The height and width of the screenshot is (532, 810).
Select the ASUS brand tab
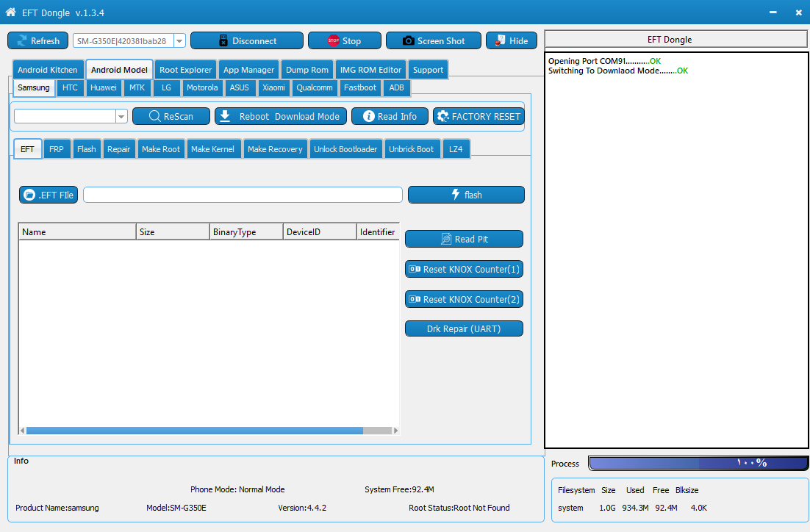[x=239, y=87]
